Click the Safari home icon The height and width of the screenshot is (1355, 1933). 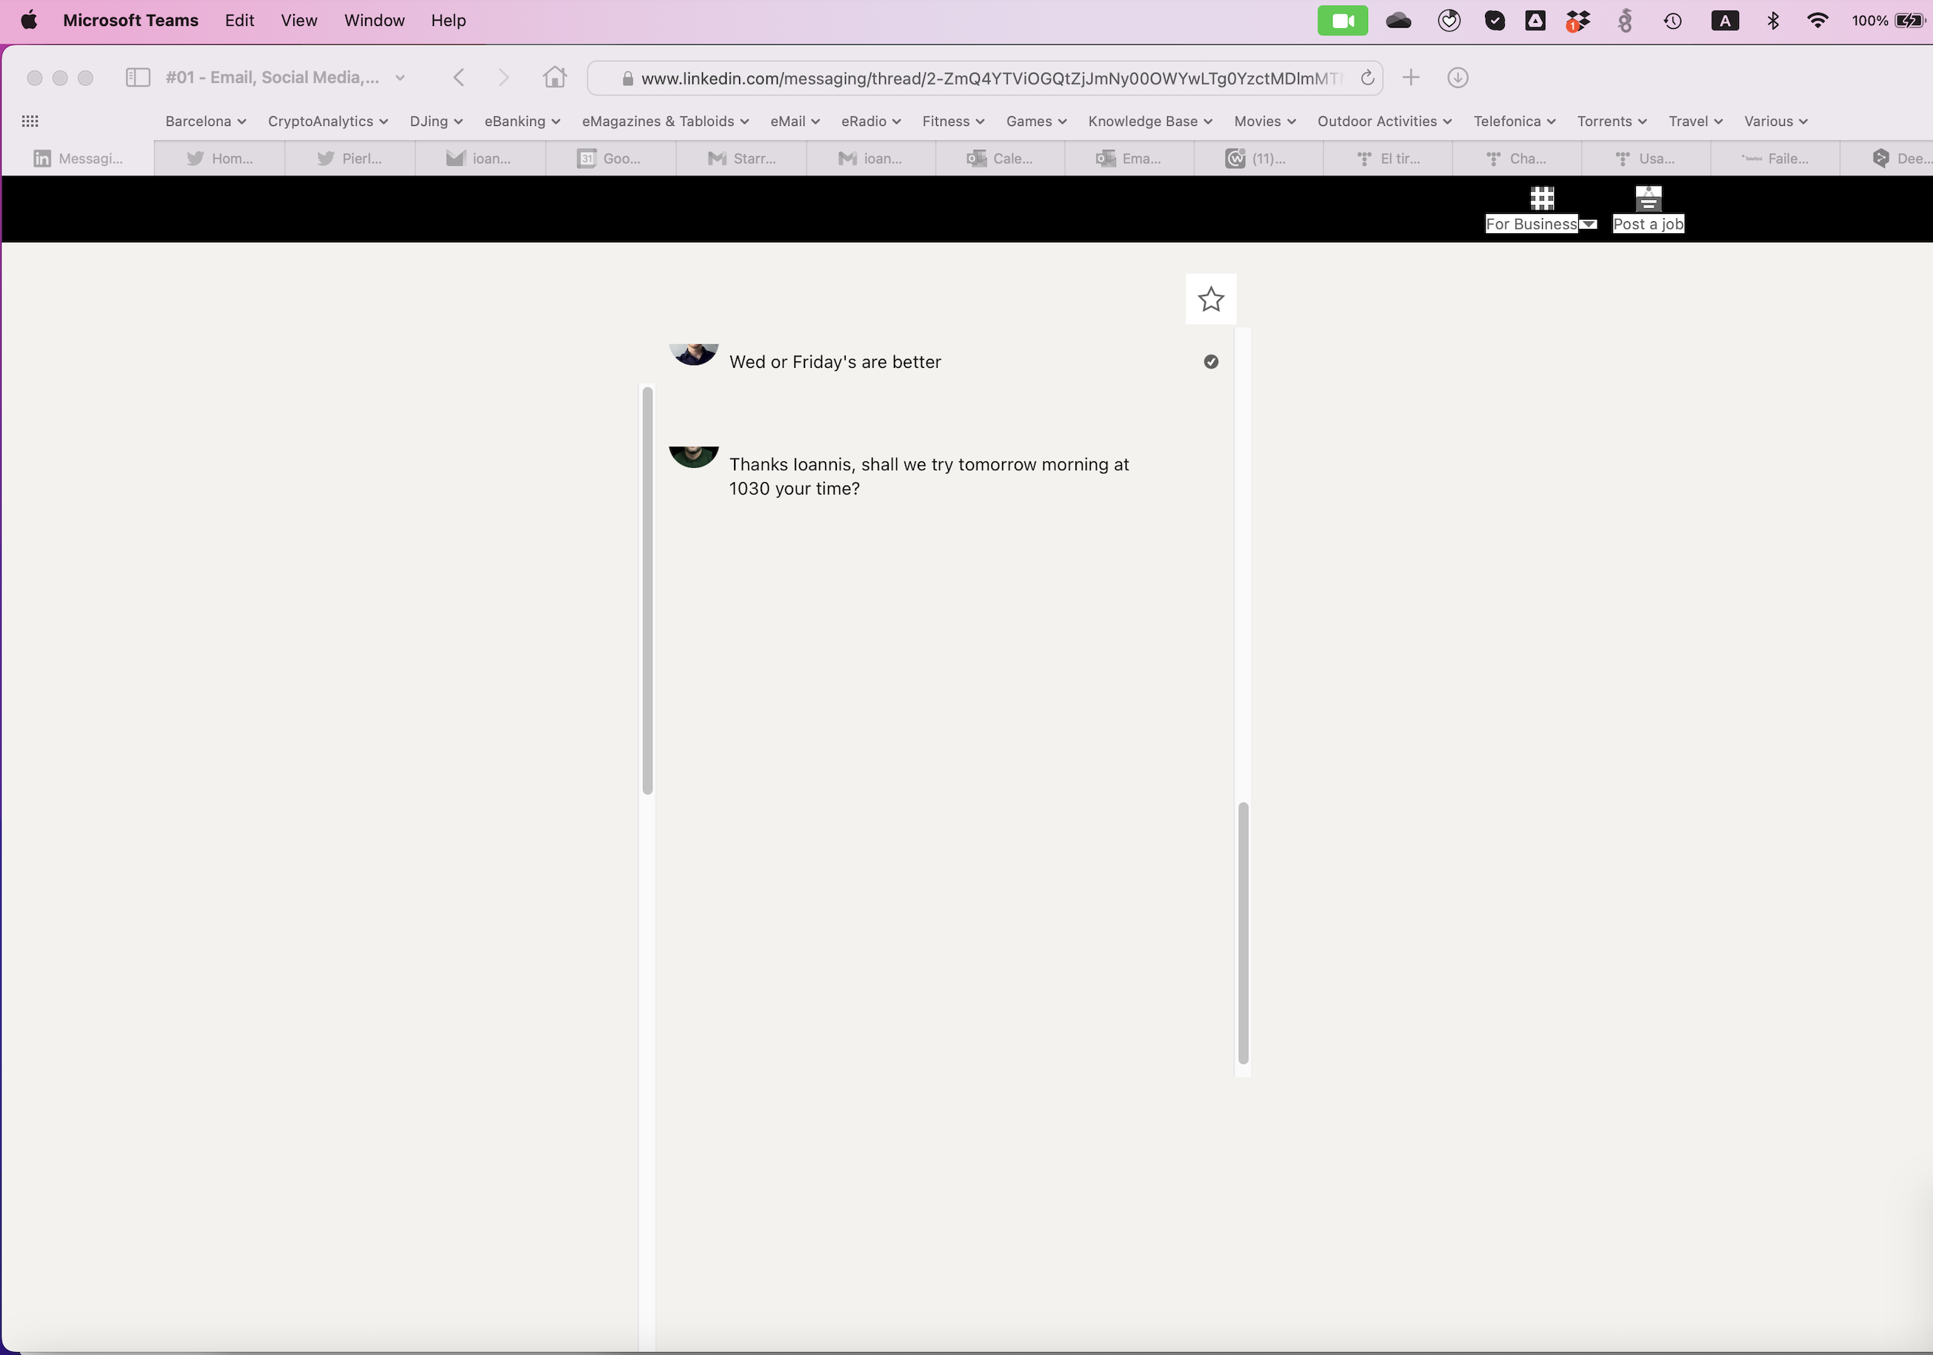(x=554, y=78)
